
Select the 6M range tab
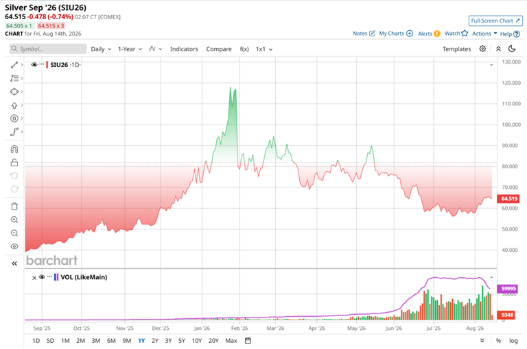111,341
